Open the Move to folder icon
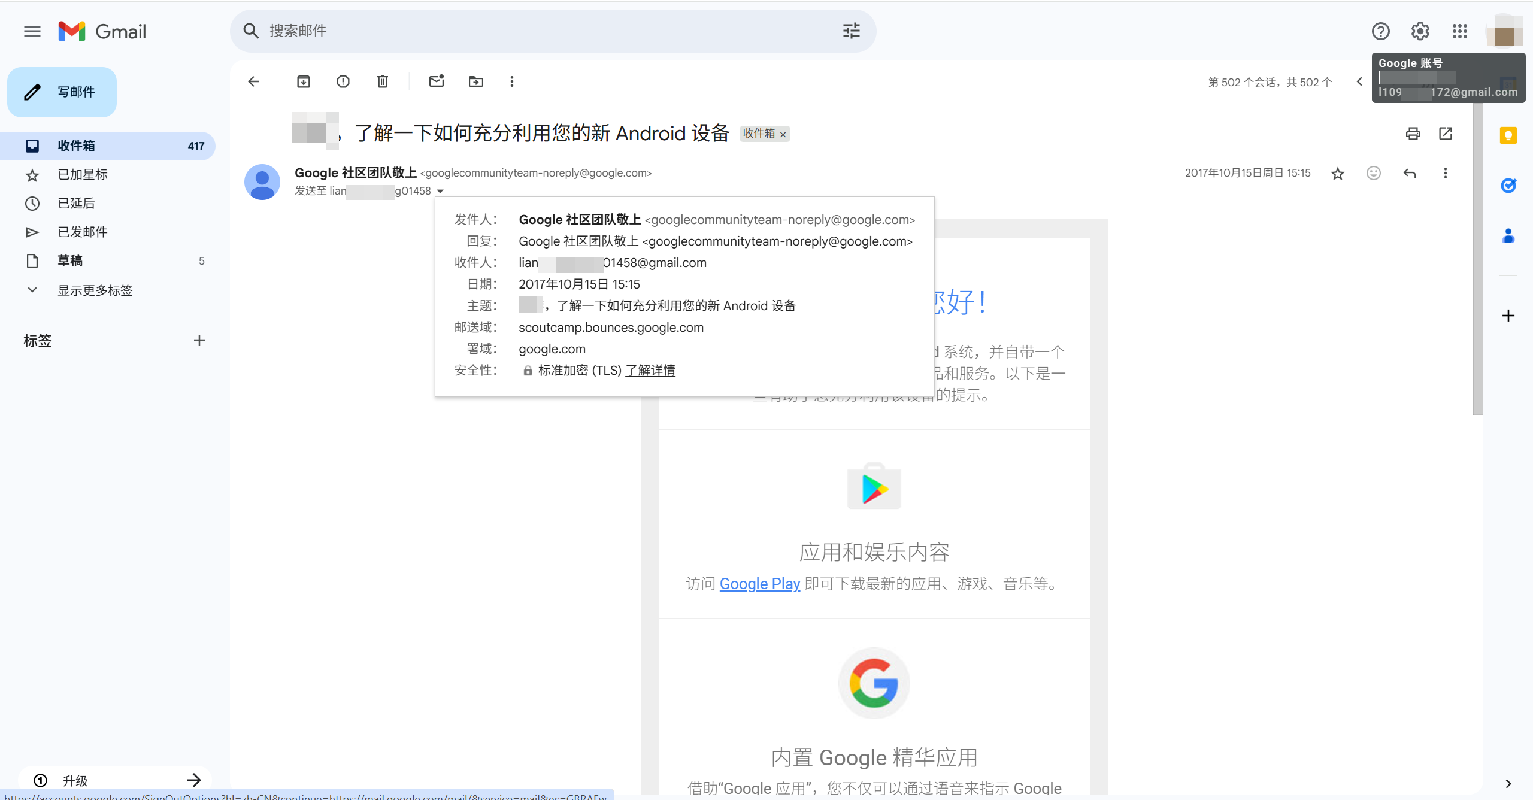The width and height of the screenshot is (1533, 800). click(476, 81)
